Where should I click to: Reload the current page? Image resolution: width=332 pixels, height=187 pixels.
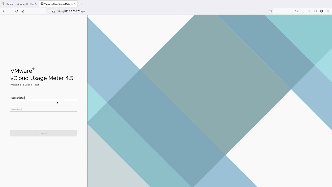point(17,11)
